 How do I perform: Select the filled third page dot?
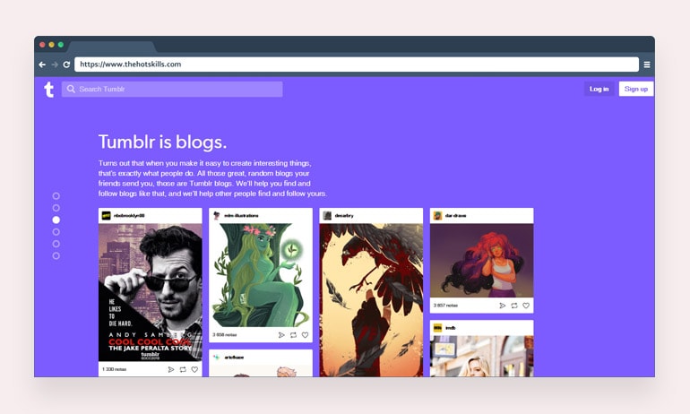point(56,220)
